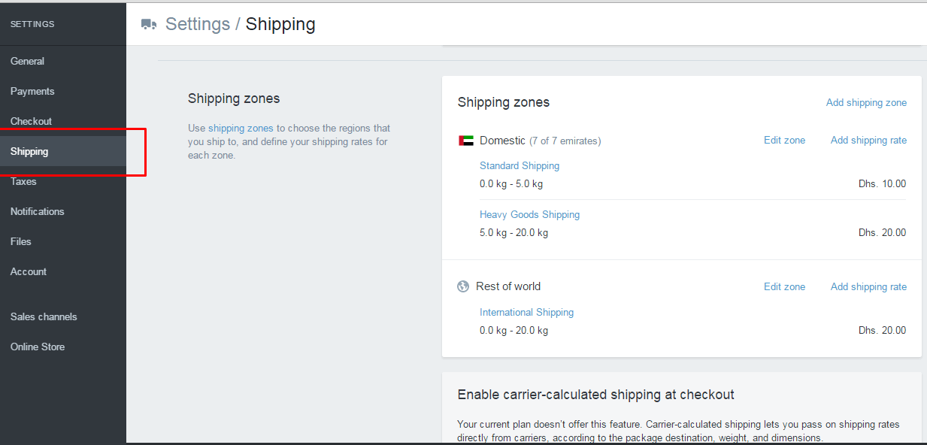
Task: Edit the Domestic shipping zone
Action: click(x=784, y=140)
